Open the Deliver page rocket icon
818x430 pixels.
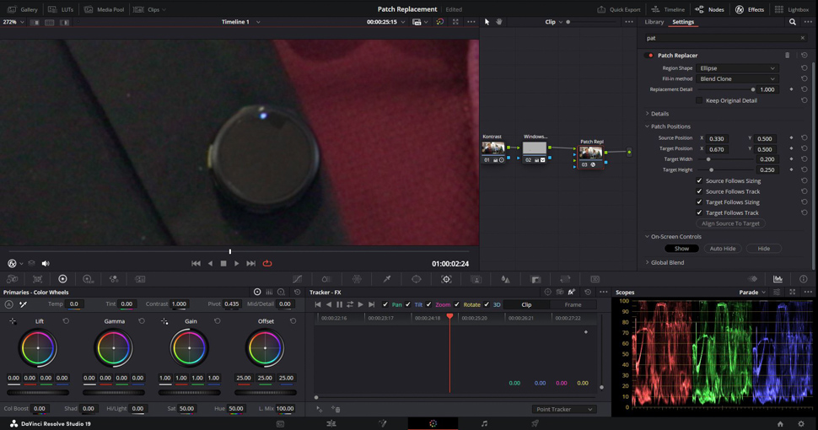tap(535, 424)
